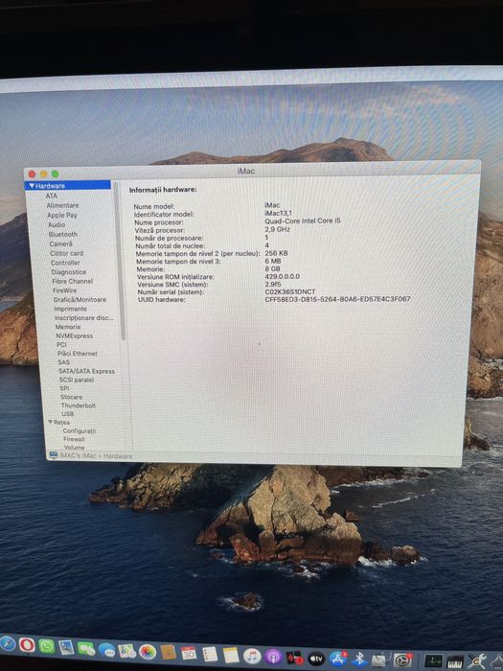Screen dimensions: 503x671
Task: Open Reminders from the dock
Action: pyautogui.click(x=210, y=655)
